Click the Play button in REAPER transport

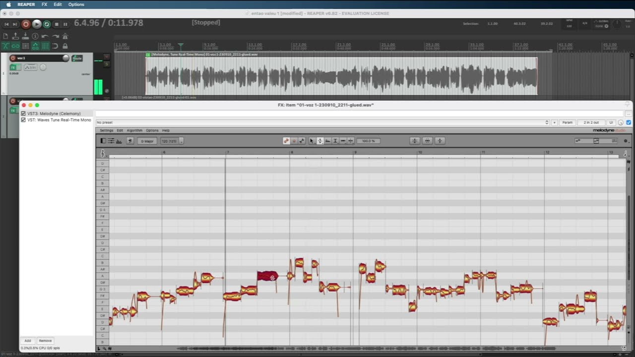37,24
